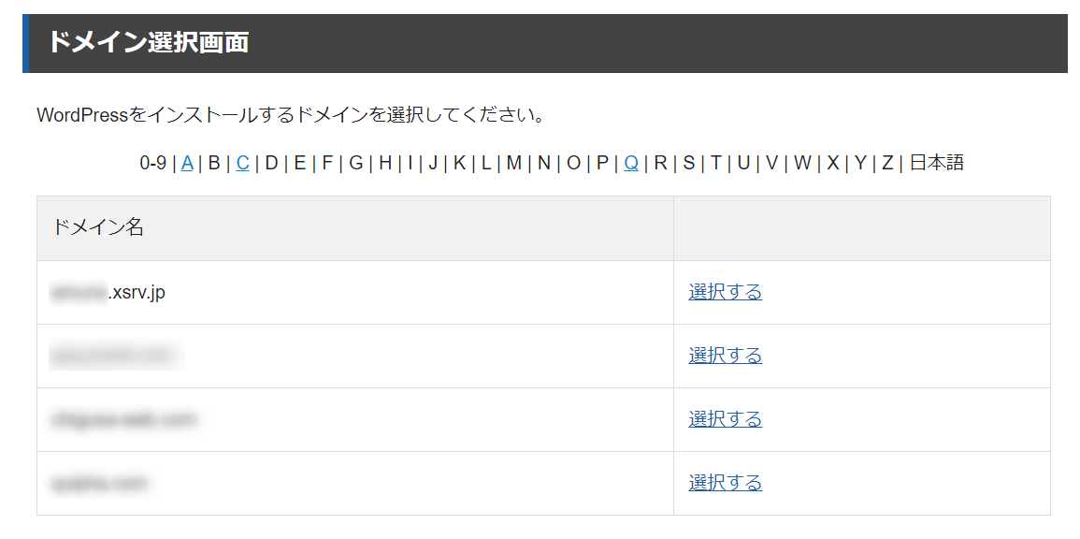Click letter Z in the alphabet index
Viewport: 1080px width, 539px height.
pos(887,164)
